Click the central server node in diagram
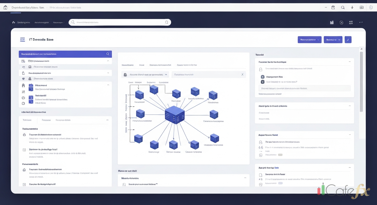 (175, 115)
